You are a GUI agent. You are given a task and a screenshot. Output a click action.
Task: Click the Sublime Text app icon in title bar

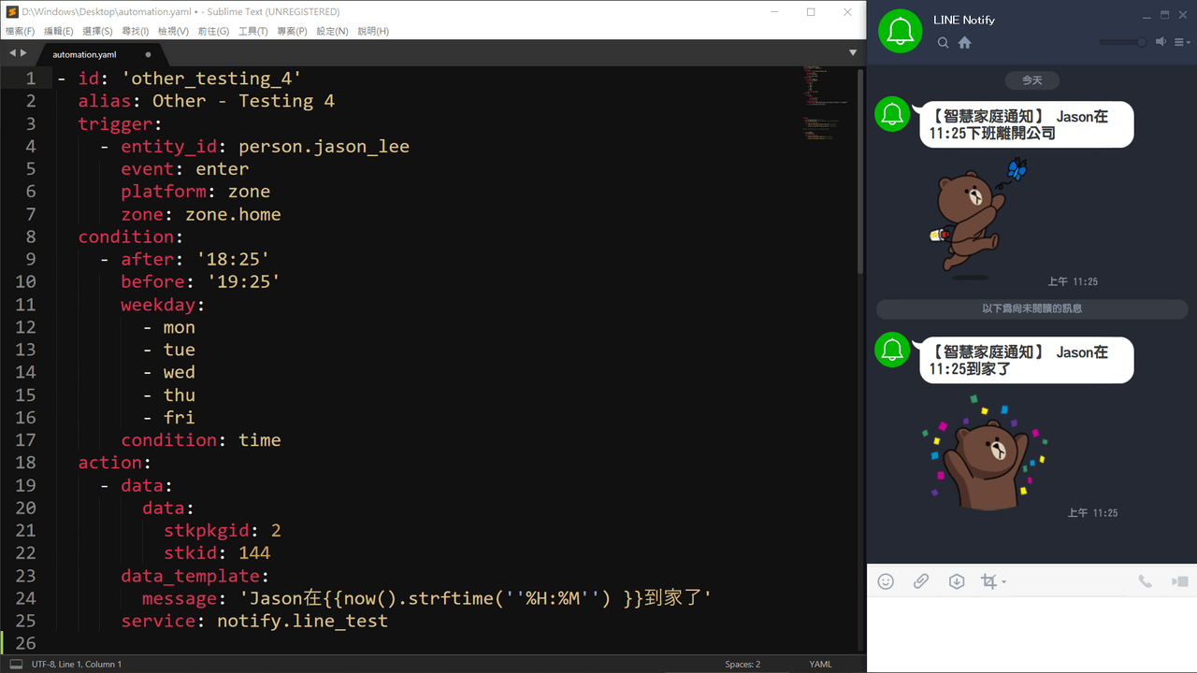click(12, 12)
